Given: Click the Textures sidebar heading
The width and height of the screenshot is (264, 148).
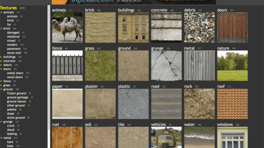Looking at the screenshot, I should [8, 8].
